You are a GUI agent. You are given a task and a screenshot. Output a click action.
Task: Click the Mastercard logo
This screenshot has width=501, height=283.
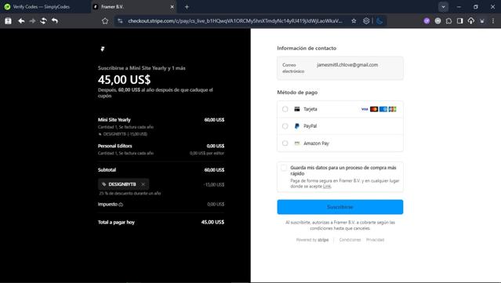point(374,109)
